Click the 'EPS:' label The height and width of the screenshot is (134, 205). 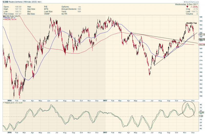pyautogui.click(x=46, y=9)
